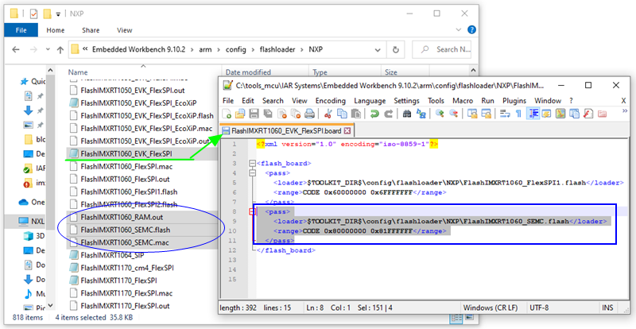Click the 'config' breadcrumb in the address bar
Screen dimensions: 636x329
(235, 49)
